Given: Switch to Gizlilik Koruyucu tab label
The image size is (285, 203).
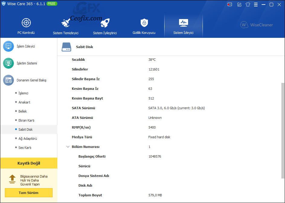Looking at the screenshot, I should (x=144, y=33).
